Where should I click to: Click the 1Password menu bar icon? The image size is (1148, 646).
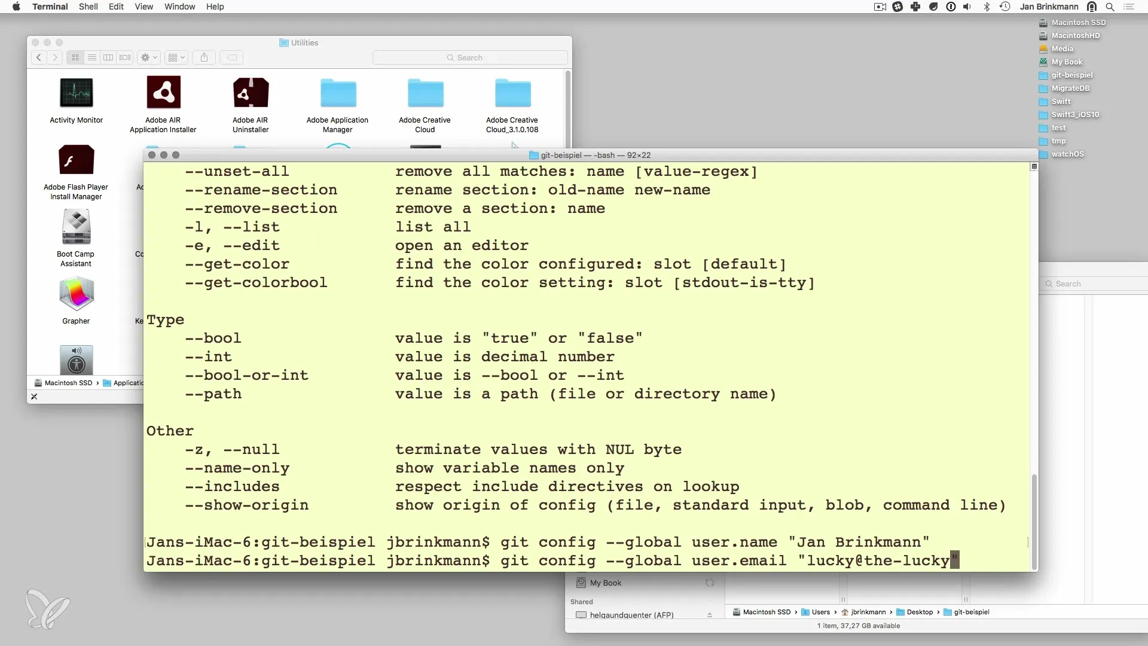pyautogui.click(x=951, y=7)
